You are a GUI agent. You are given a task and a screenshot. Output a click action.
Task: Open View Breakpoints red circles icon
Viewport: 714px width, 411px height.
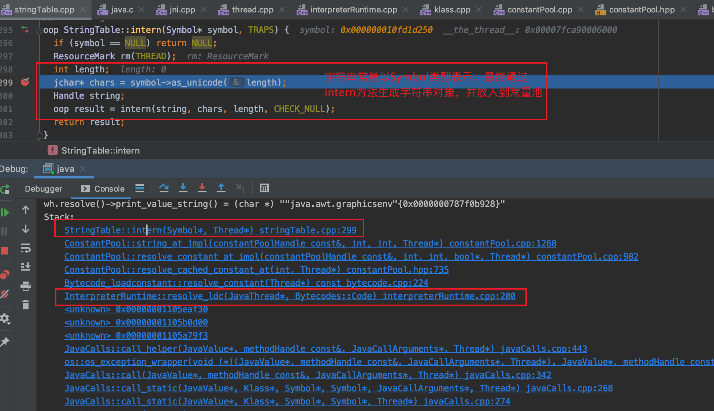(x=4, y=275)
